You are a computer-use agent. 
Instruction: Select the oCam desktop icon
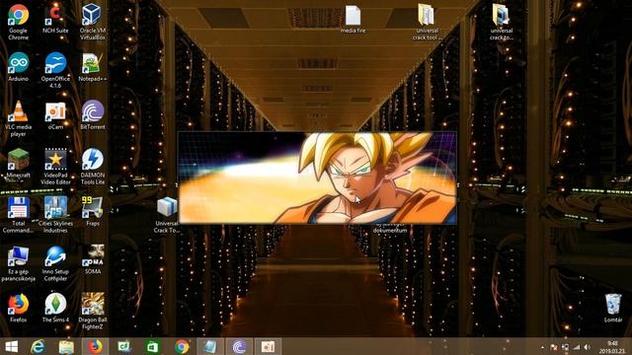coord(55,115)
